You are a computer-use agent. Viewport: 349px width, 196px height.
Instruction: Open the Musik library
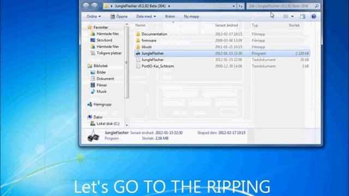point(101,92)
